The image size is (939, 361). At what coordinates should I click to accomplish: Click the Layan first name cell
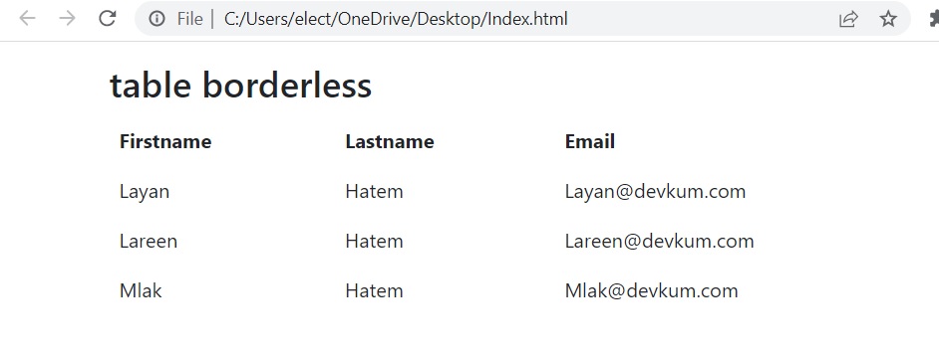point(145,192)
